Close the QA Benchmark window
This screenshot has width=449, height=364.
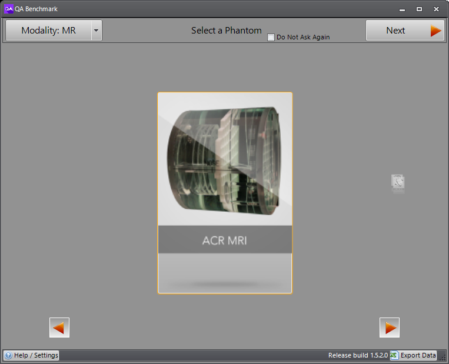coord(436,9)
